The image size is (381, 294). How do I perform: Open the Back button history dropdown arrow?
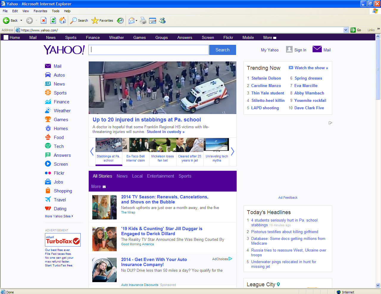21,20
